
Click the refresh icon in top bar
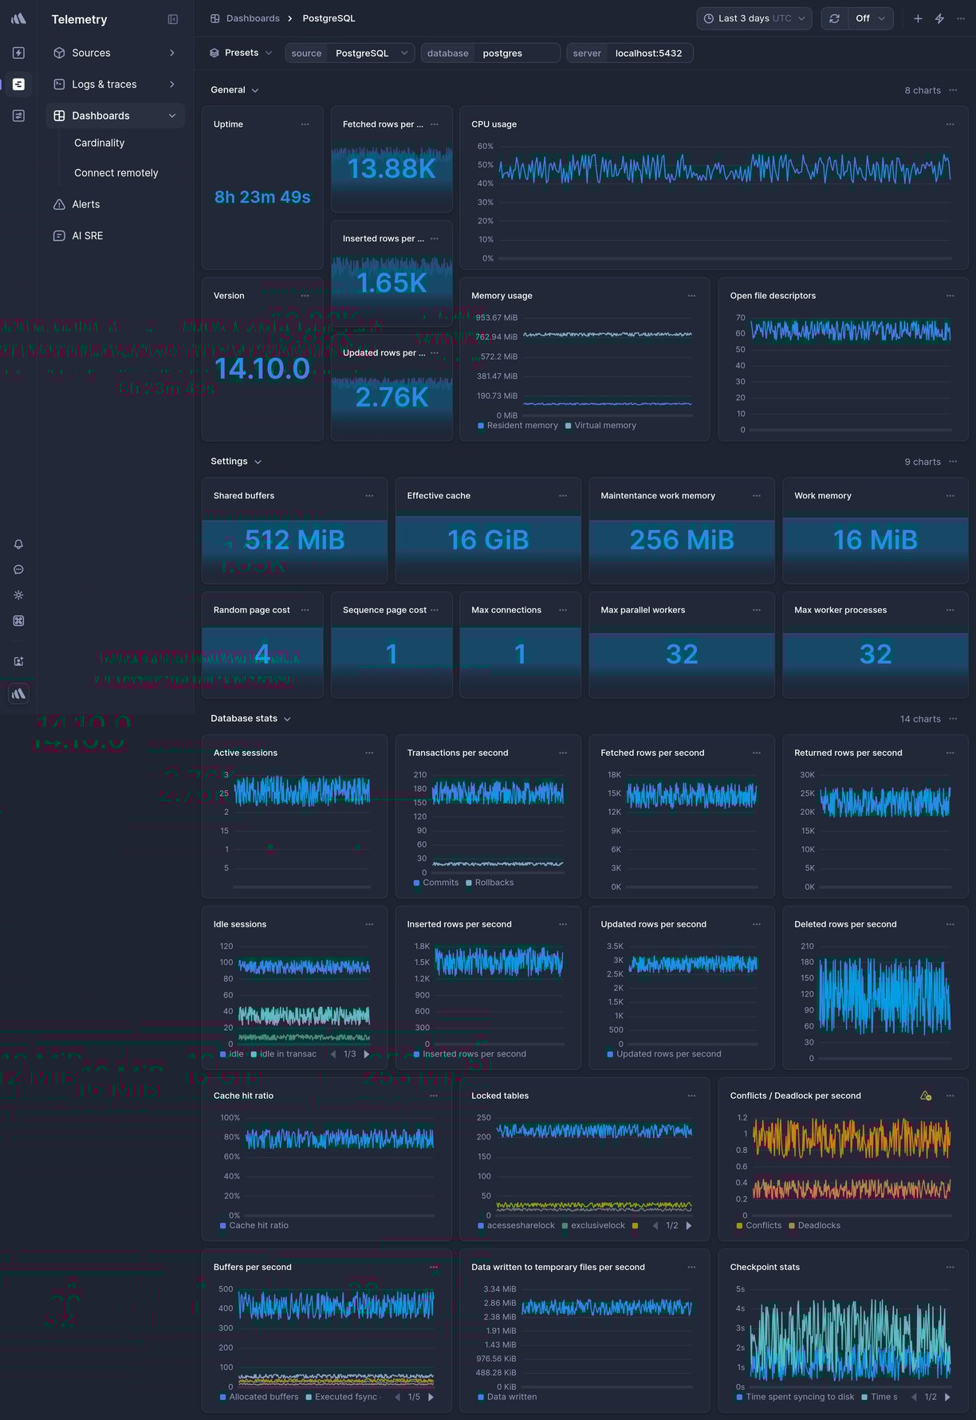tap(834, 18)
